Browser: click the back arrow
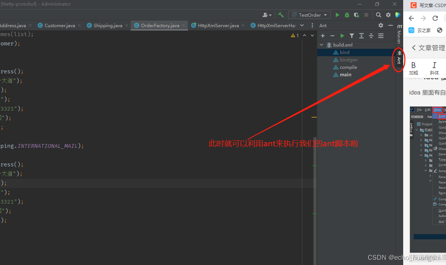Viewport: 446px width, 265px height. coord(411,18)
